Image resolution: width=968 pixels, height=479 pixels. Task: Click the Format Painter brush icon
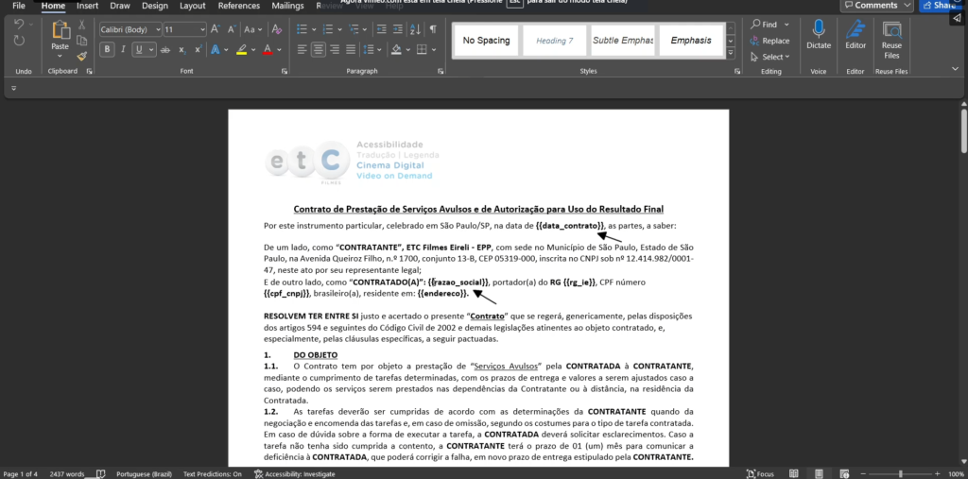point(82,56)
